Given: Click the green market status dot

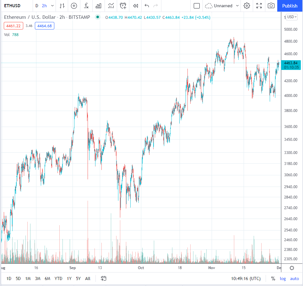Looking at the screenshot, I should [98, 17].
